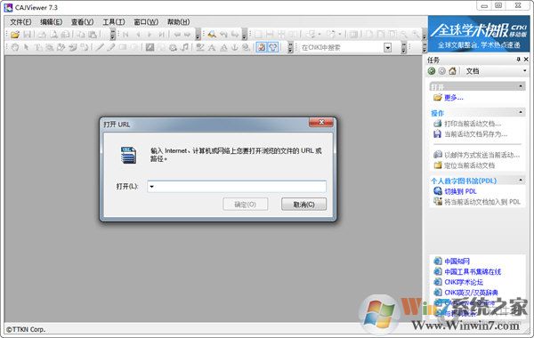This screenshot has height=338, width=534.
Task: Click the green back arrow in task pane
Action: (432, 71)
